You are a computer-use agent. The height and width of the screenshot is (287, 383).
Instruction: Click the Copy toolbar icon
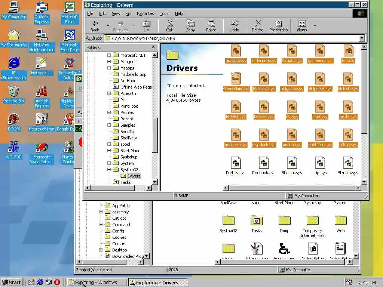[x=190, y=26]
